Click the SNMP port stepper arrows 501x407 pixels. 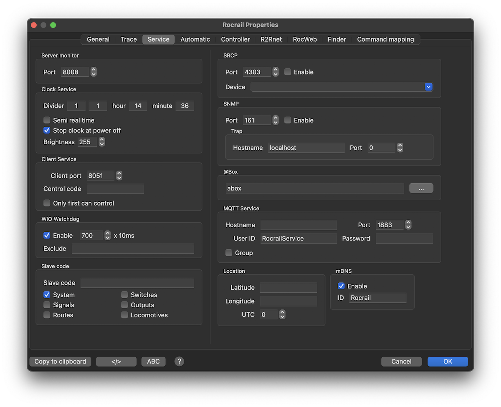click(276, 121)
